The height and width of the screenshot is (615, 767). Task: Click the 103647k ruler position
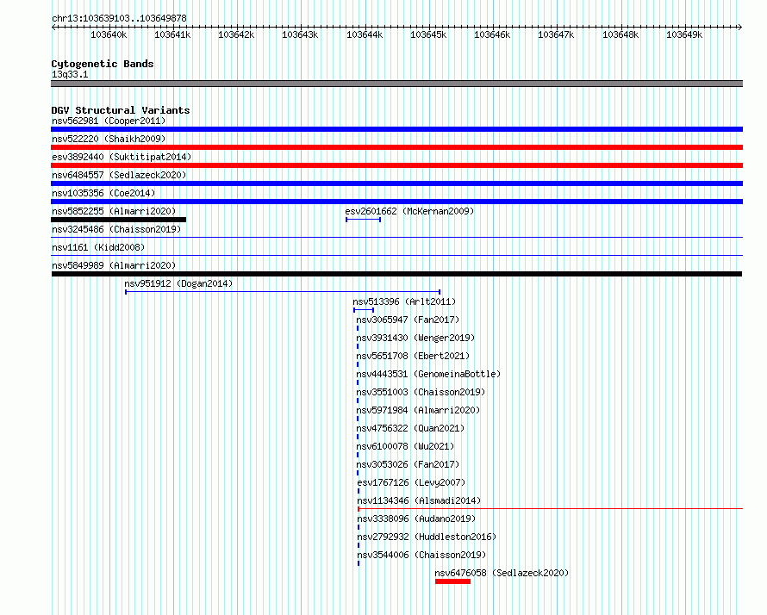click(x=556, y=34)
